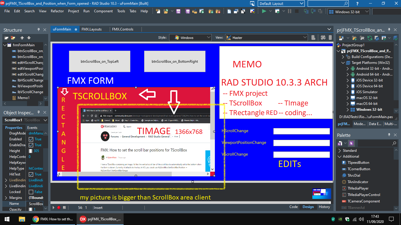
Task: Click the Step Over debug icon
Action: coord(314,11)
